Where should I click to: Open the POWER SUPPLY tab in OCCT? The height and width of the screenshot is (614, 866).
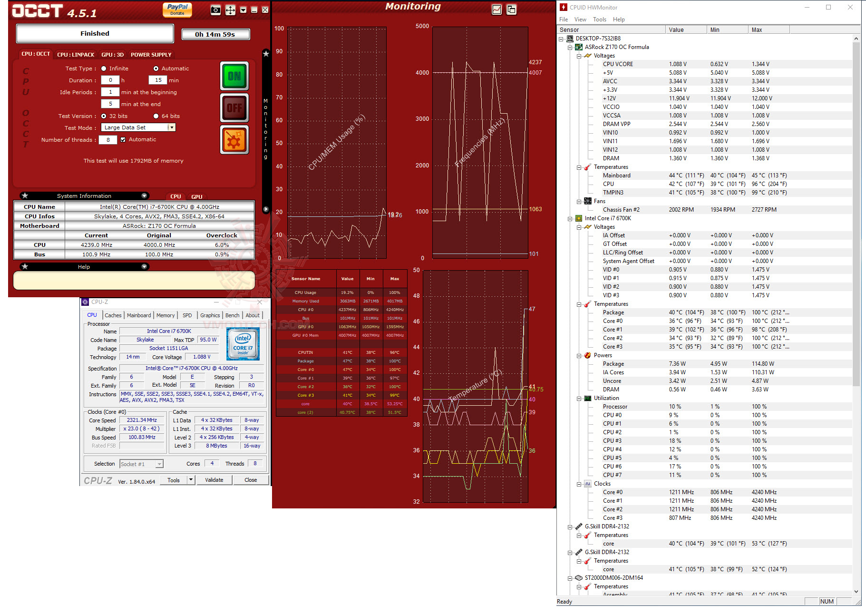click(151, 55)
